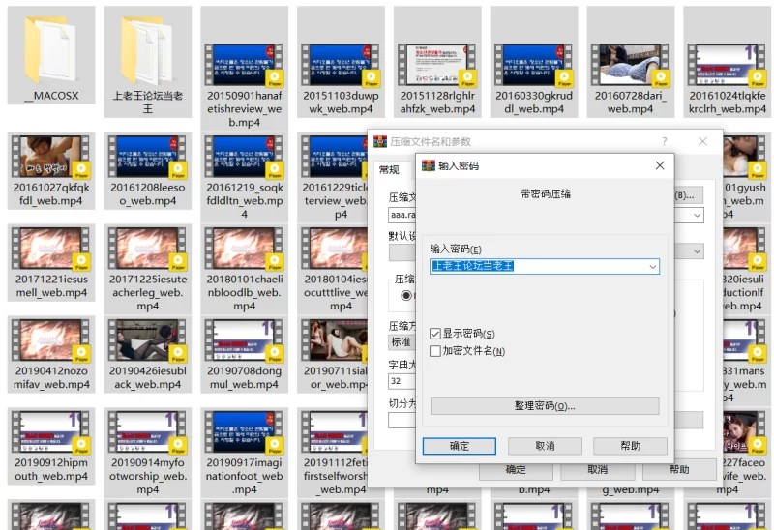Close the 输入密码 dialog
The height and width of the screenshot is (530, 774).
coord(660,165)
